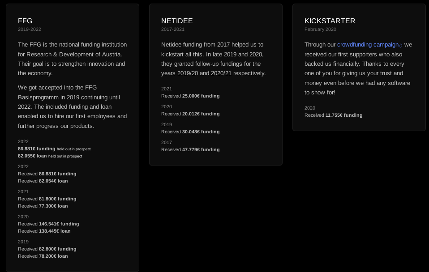
Task: Click Received 11.755€ funding entry
Action: coord(334,115)
